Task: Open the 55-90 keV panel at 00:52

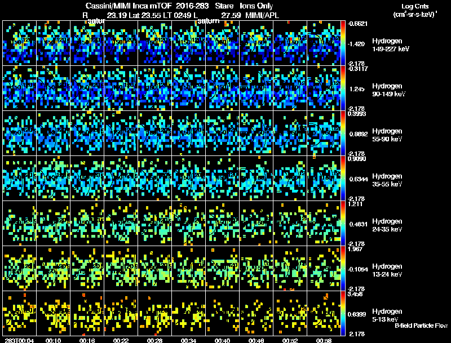Action: (290, 133)
